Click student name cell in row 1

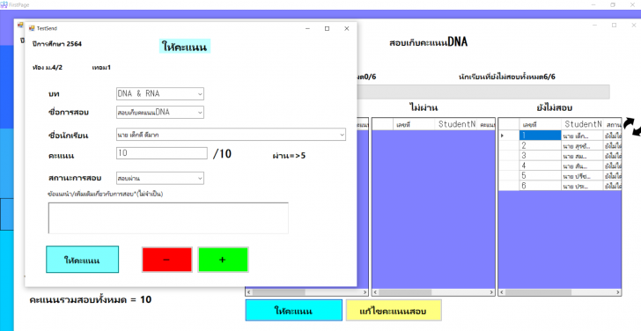pos(582,136)
